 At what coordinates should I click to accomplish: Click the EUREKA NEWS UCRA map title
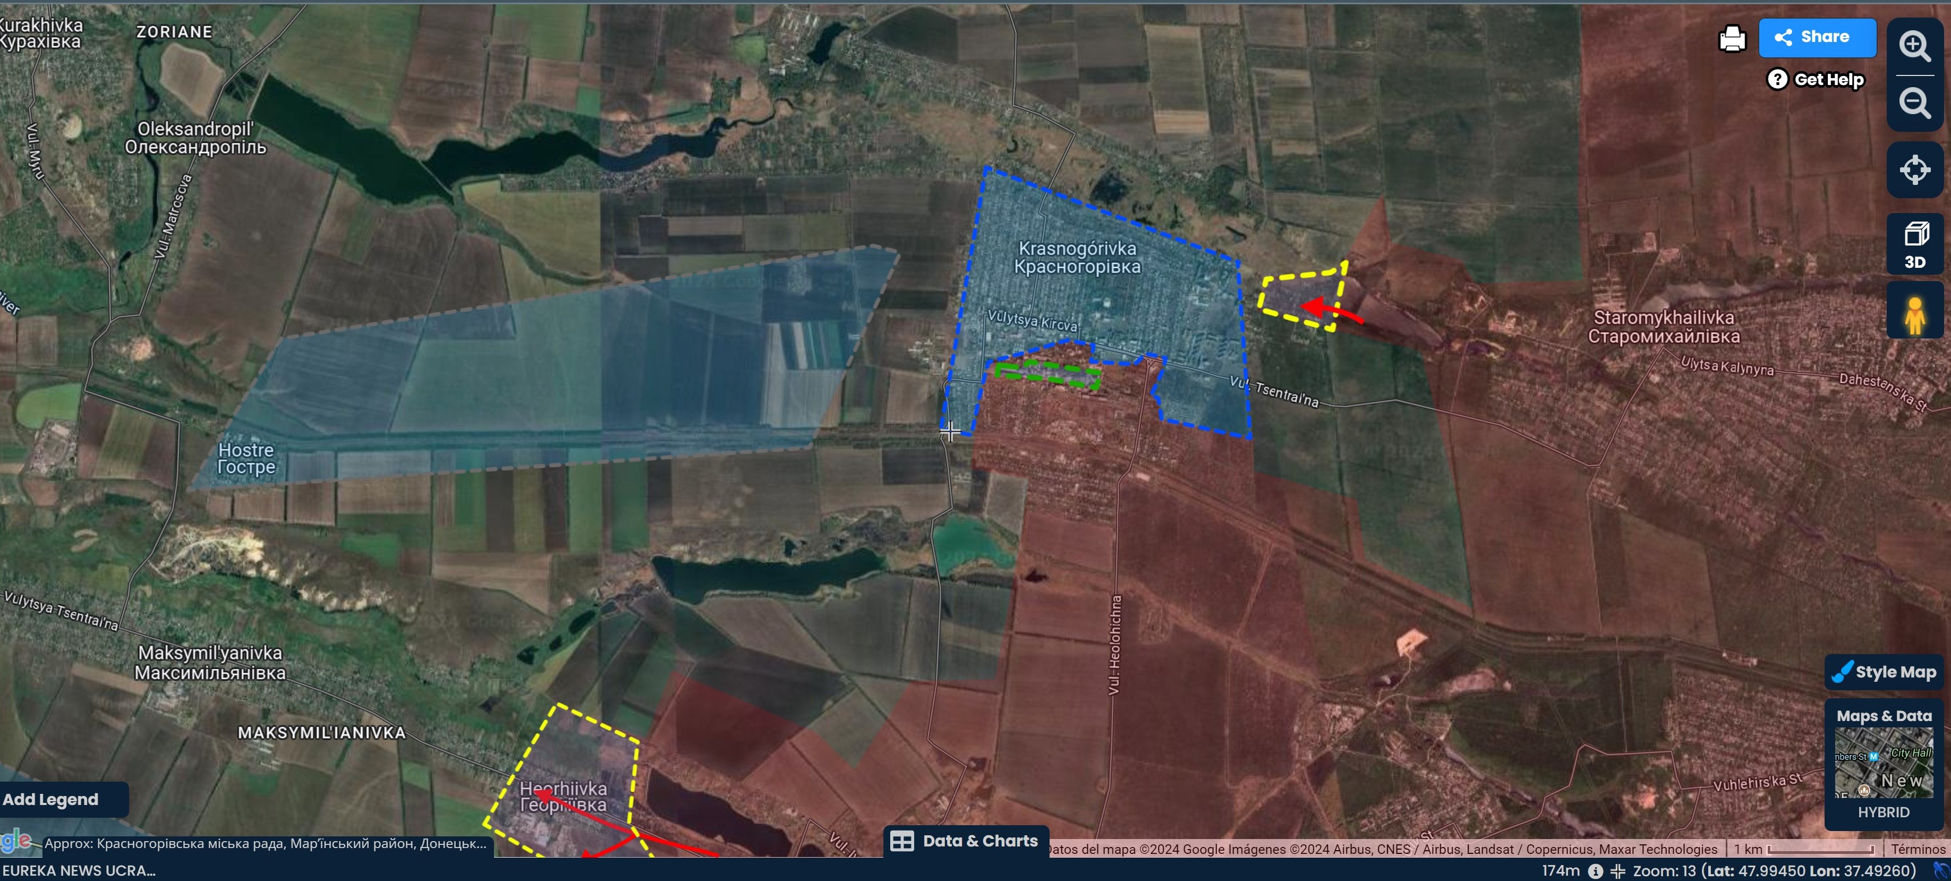[x=79, y=871]
